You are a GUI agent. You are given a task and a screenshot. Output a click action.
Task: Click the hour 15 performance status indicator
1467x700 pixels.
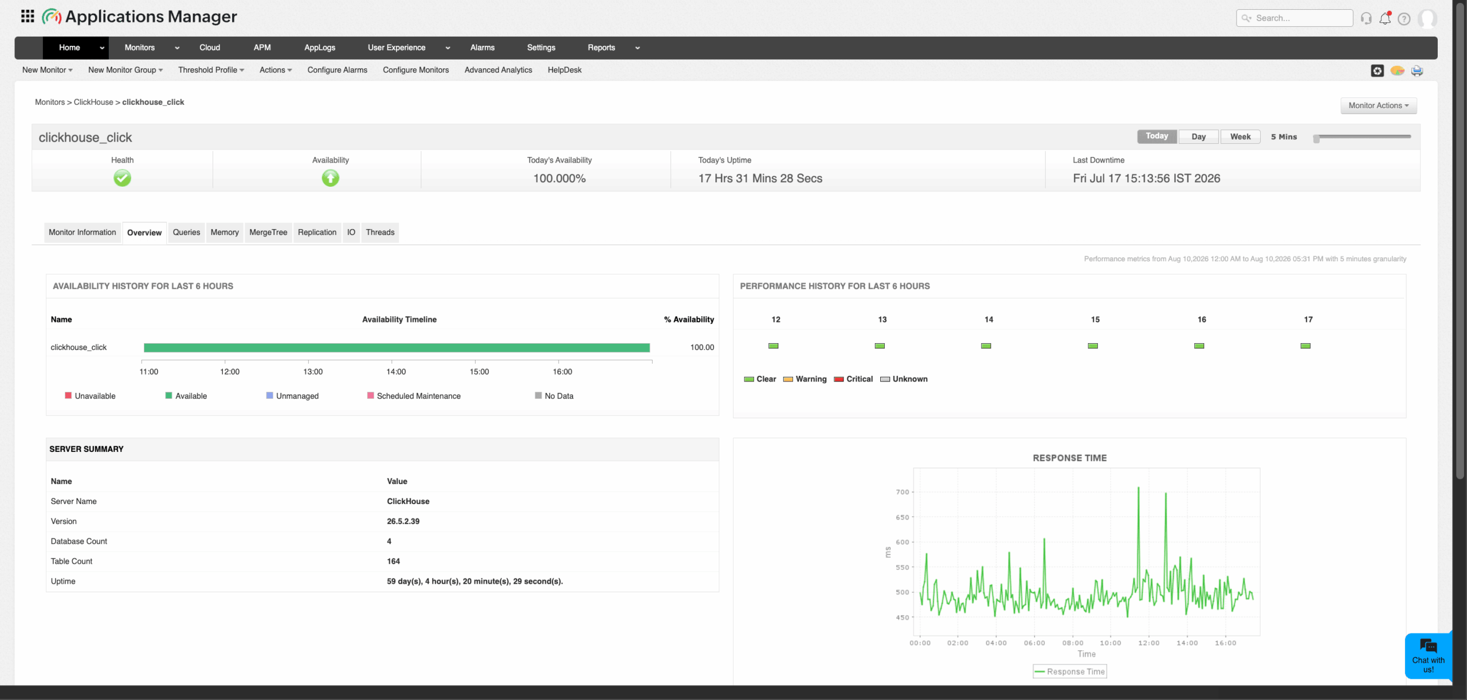(x=1093, y=346)
